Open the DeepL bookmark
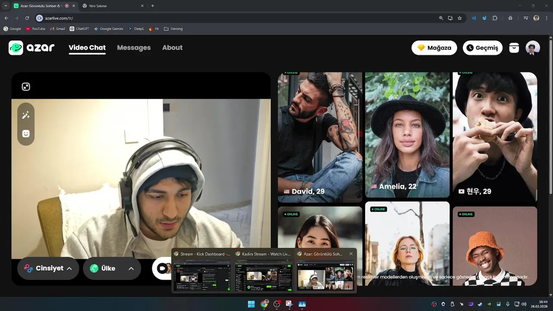 coord(136,29)
